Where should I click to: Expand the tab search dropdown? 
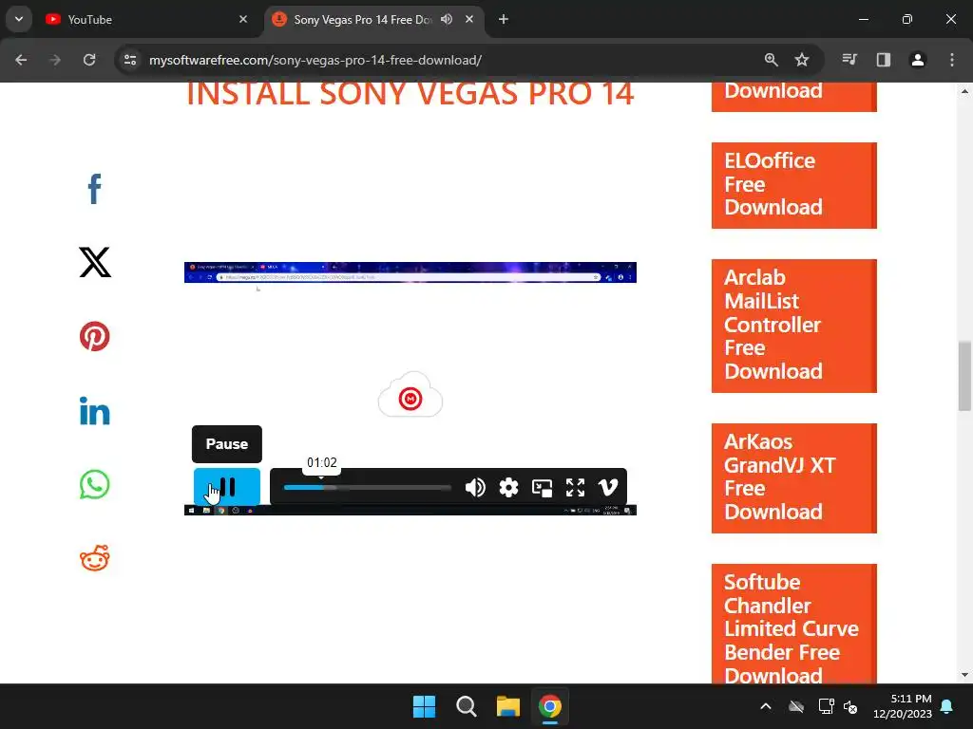(19, 19)
